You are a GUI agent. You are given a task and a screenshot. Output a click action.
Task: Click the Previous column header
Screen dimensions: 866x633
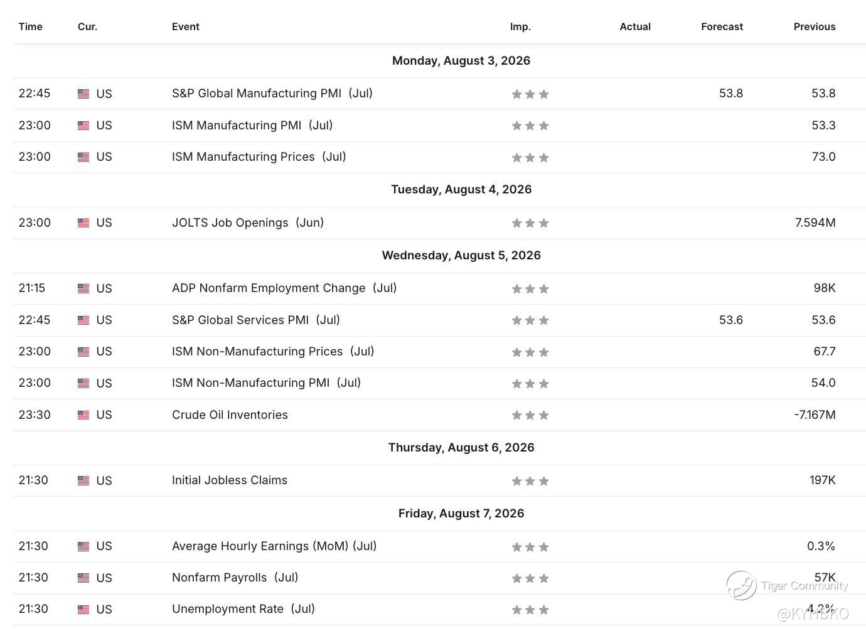(815, 26)
